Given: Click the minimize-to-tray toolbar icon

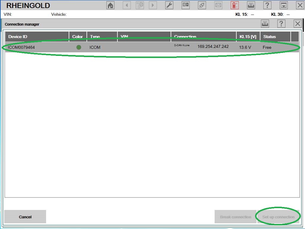Looking at the screenshot, I should (284, 5).
